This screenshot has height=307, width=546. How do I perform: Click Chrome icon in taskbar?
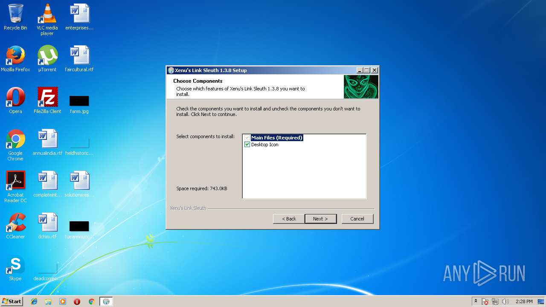(x=91, y=301)
